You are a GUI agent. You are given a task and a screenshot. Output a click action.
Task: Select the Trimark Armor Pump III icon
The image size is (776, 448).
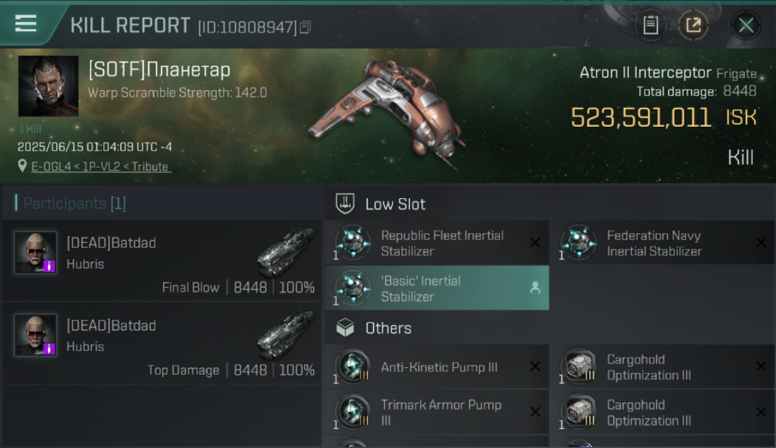tap(353, 412)
